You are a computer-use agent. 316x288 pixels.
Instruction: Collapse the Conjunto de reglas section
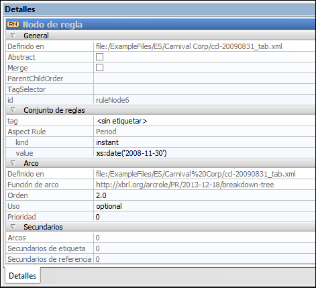pos(13,110)
